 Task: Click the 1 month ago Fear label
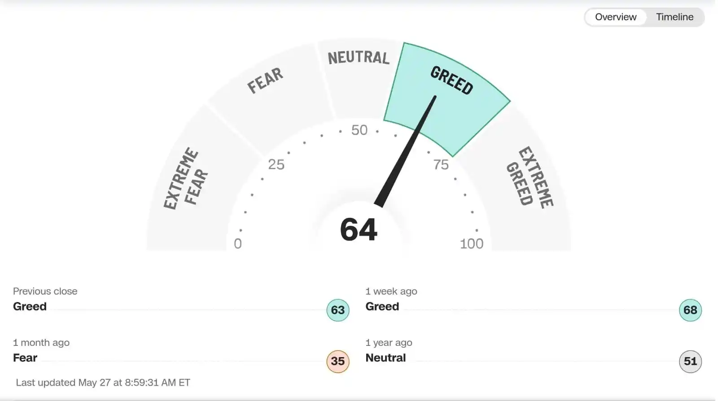tap(25, 358)
